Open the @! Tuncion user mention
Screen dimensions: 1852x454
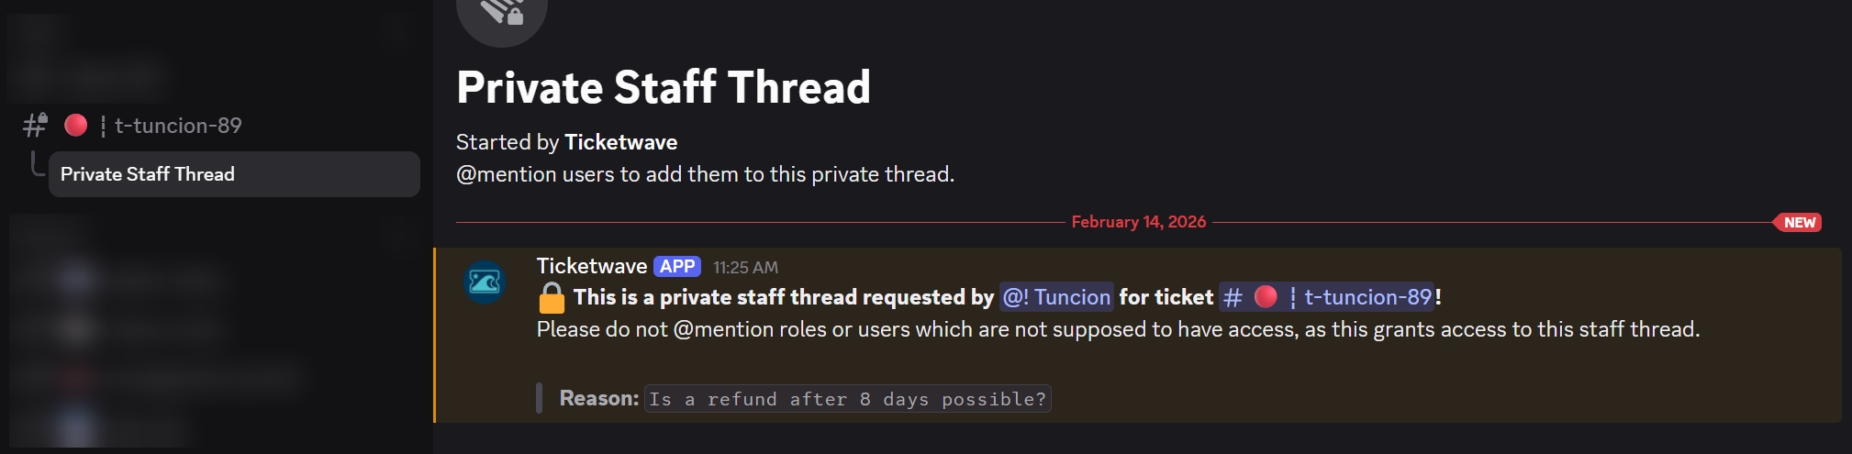point(1055,297)
